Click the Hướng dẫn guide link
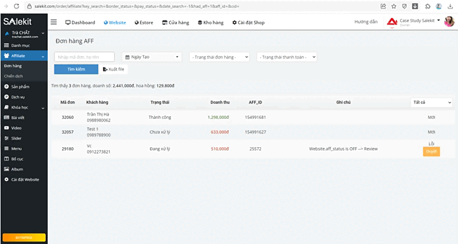 point(366,21)
